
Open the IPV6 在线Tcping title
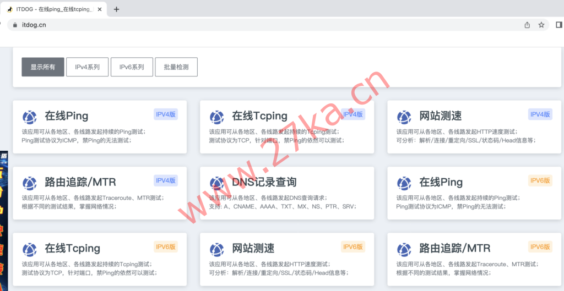(x=72, y=248)
